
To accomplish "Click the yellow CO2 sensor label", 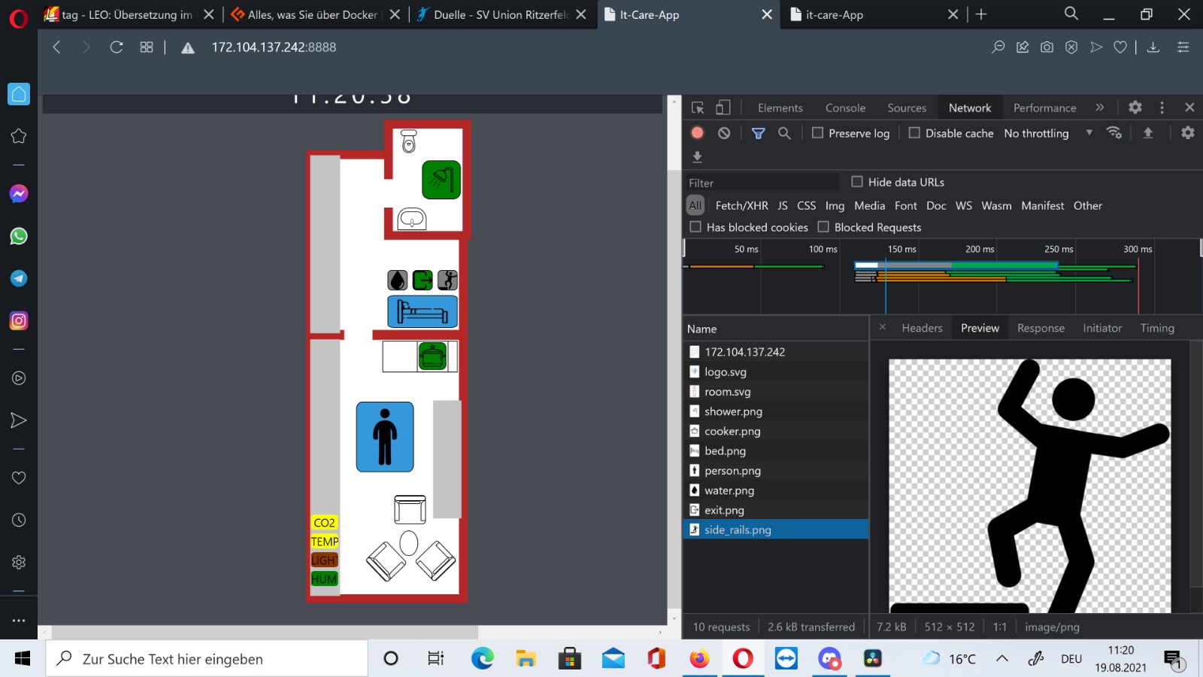I will 324,523.
